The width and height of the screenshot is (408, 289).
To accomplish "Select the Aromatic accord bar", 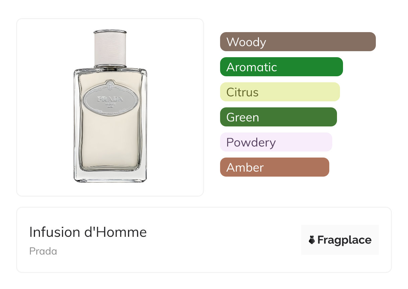I will (281, 67).
